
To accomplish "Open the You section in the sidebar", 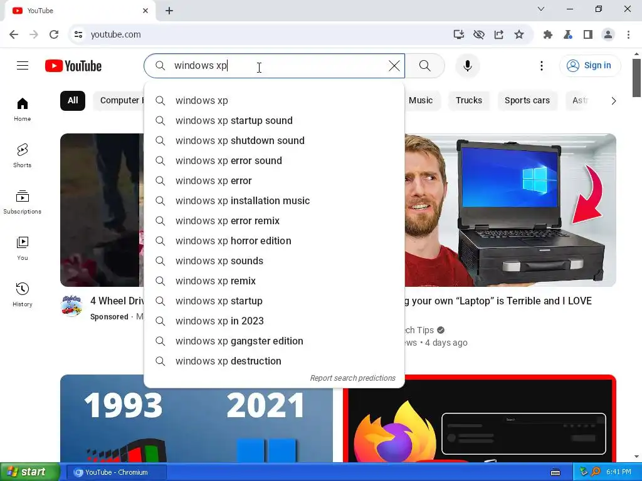I will [x=23, y=248].
